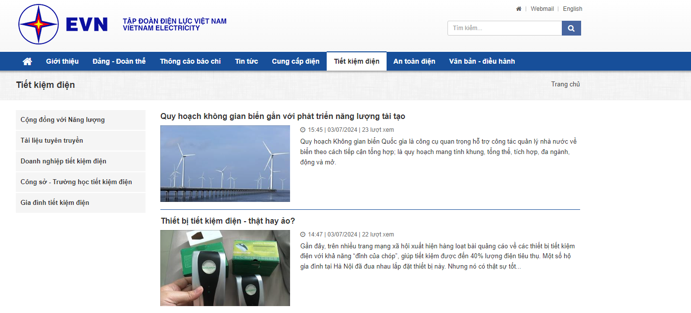
Task: Open the Webmail link
Action: coord(542,9)
